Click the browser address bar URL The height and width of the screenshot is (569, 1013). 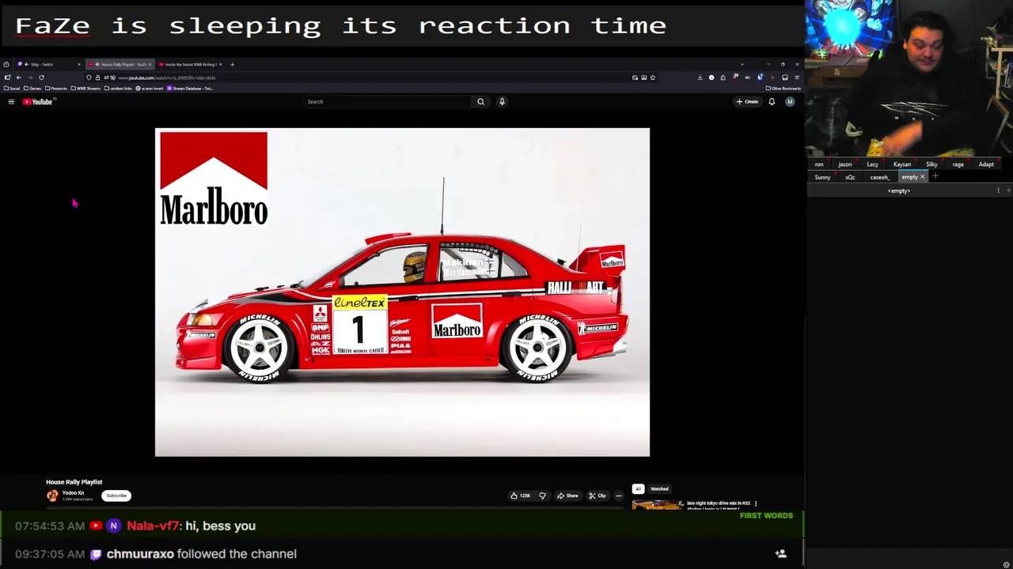[167, 77]
